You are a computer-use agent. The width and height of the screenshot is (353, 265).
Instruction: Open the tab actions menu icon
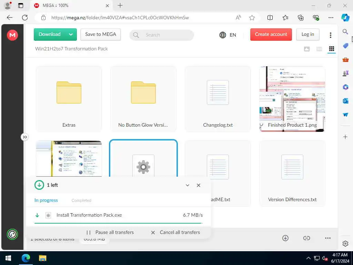click(x=20, y=6)
